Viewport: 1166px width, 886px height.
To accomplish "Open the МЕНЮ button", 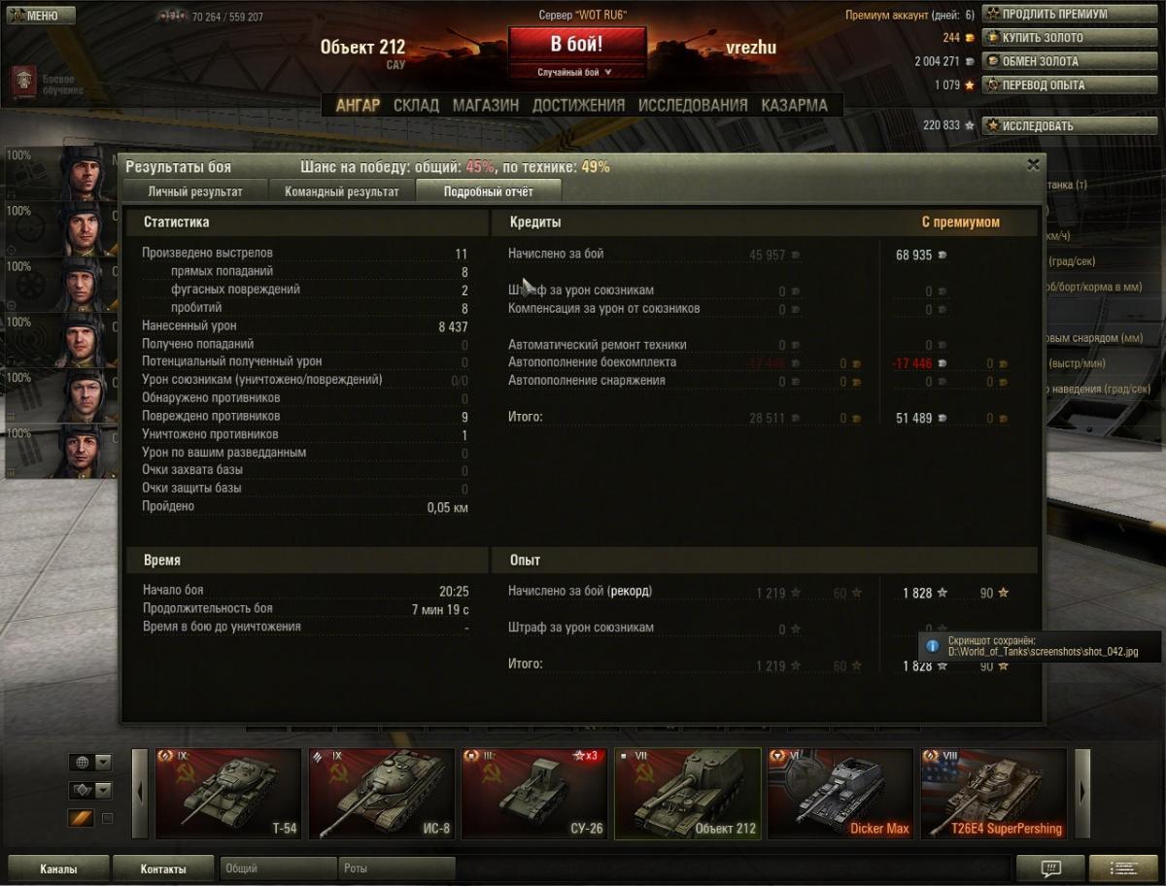I will (40, 15).
